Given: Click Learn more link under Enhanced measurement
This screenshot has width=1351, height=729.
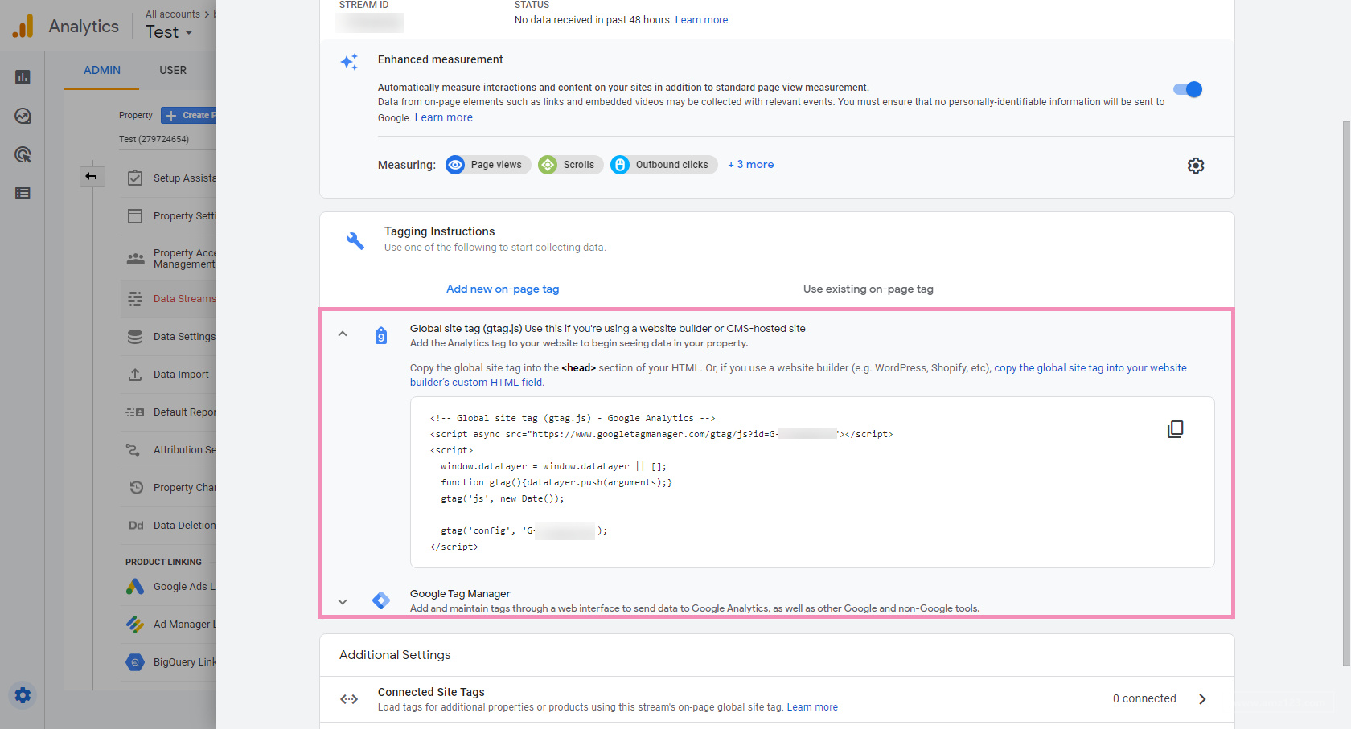Looking at the screenshot, I should pos(444,118).
